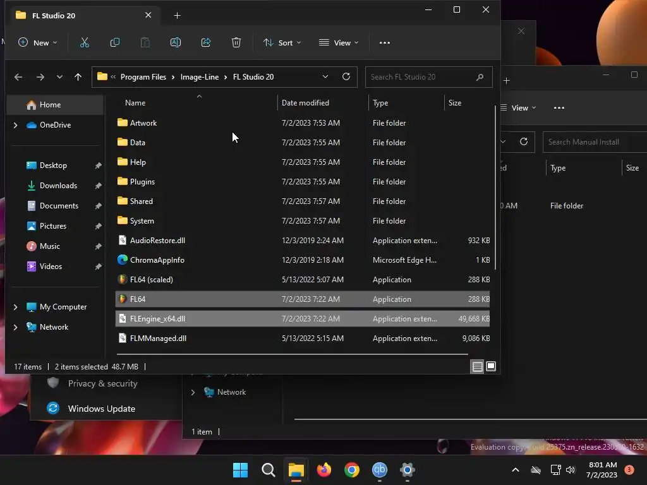Expand OneDrive in navigation pane

pyautogui.click(x=15, y=125)
